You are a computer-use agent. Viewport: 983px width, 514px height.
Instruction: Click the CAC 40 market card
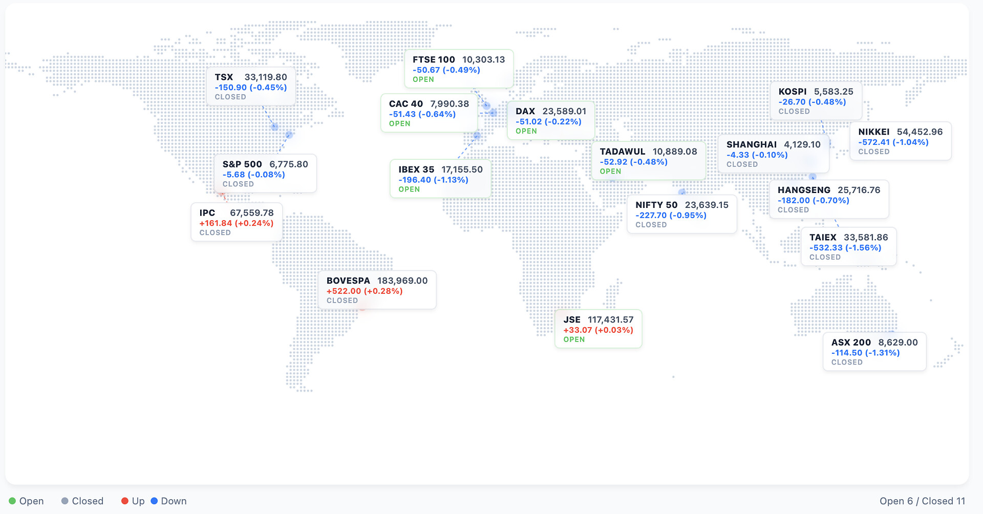[429, 113]
